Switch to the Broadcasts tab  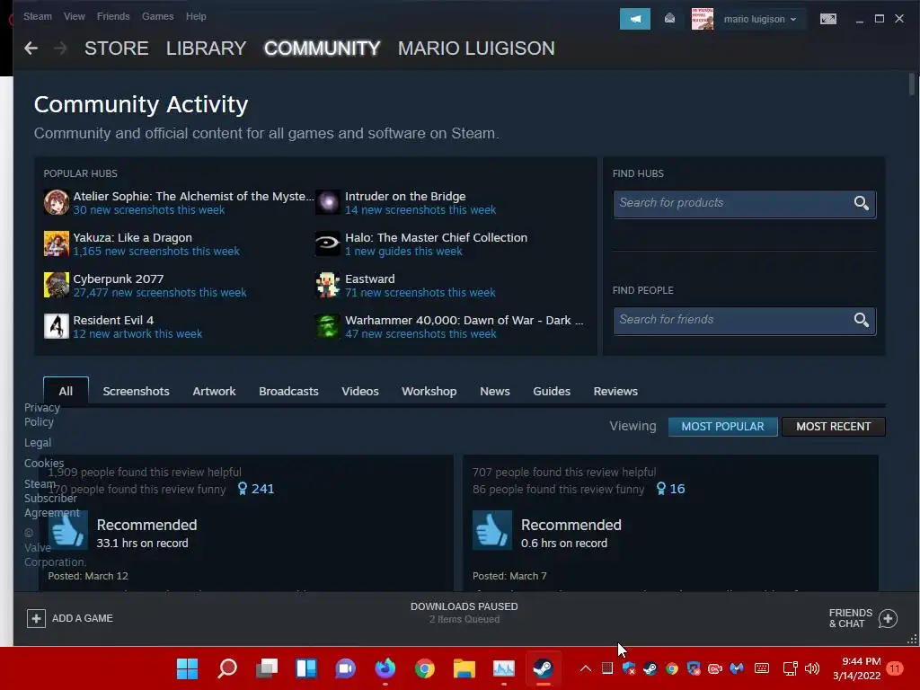288,392
